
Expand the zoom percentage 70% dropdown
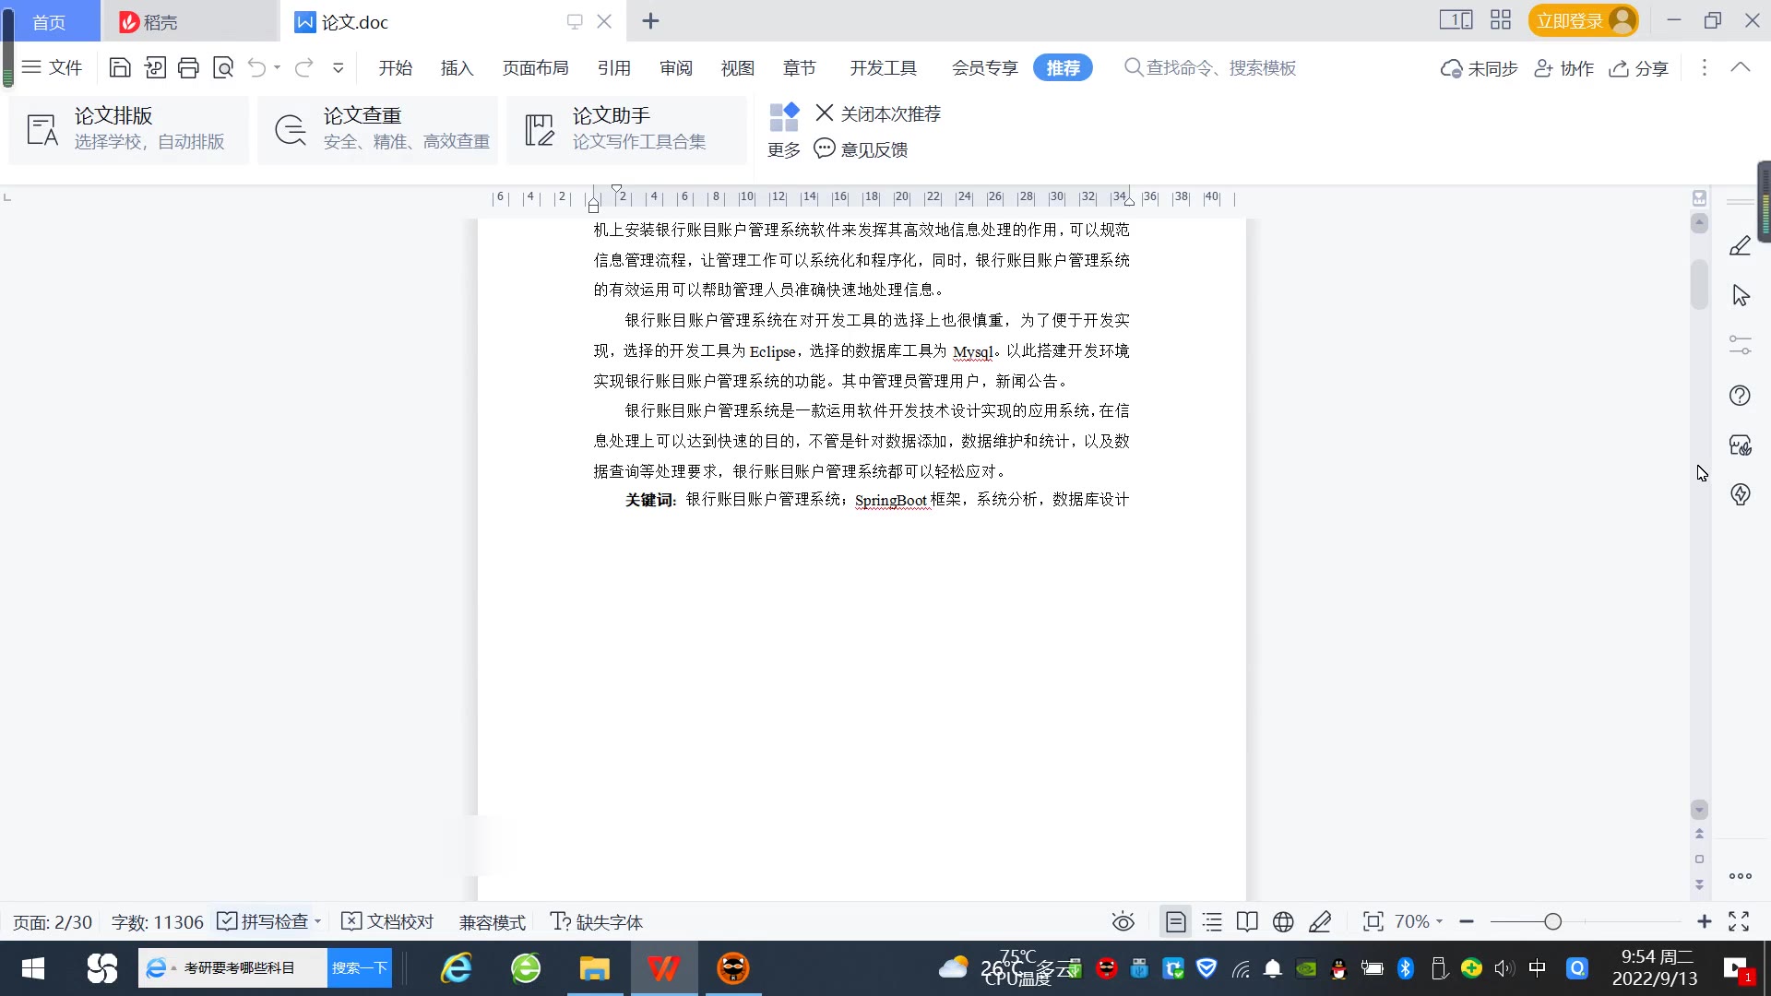(x=1419, y=921)
